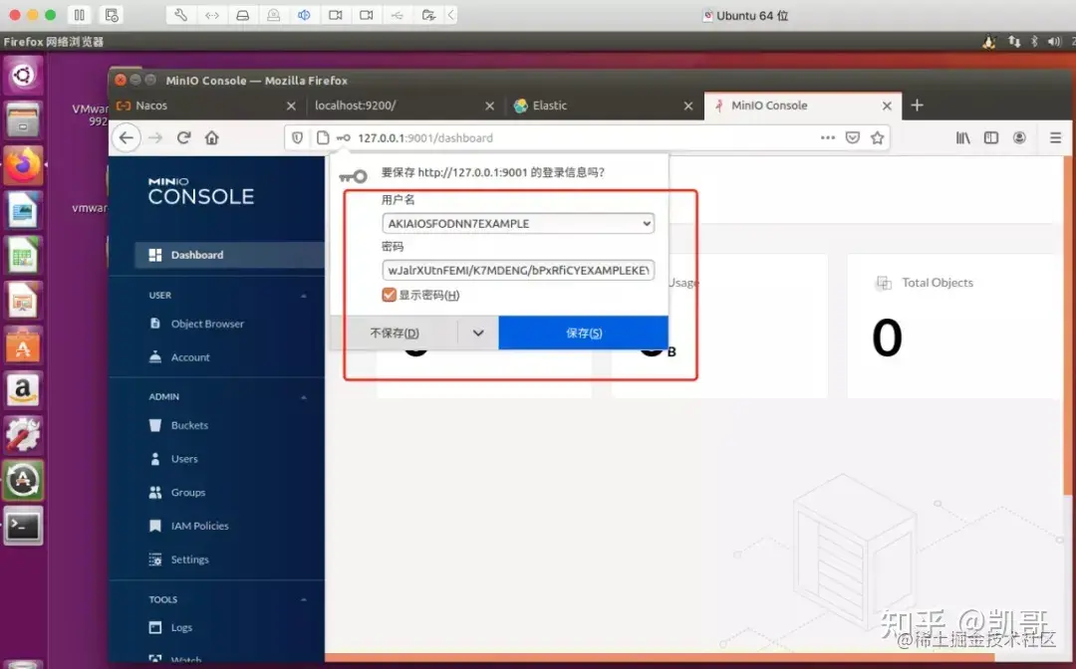Switch to the localhost:9200 tab
This screenshot has width=1076, height=669.
404,106
